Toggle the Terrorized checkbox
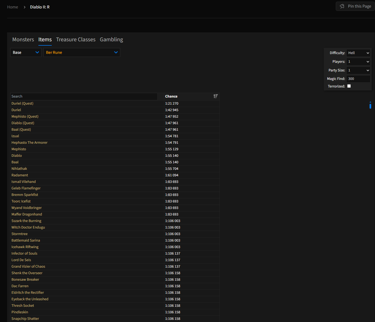This screenshot has height=322, width=375. 349,86
